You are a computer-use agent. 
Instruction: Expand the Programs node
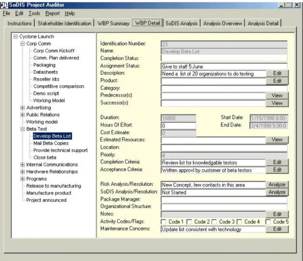pos(23,179)
